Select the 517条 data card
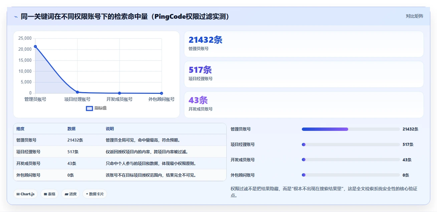This screenshot has height=212, width=437. coord(304,74)
